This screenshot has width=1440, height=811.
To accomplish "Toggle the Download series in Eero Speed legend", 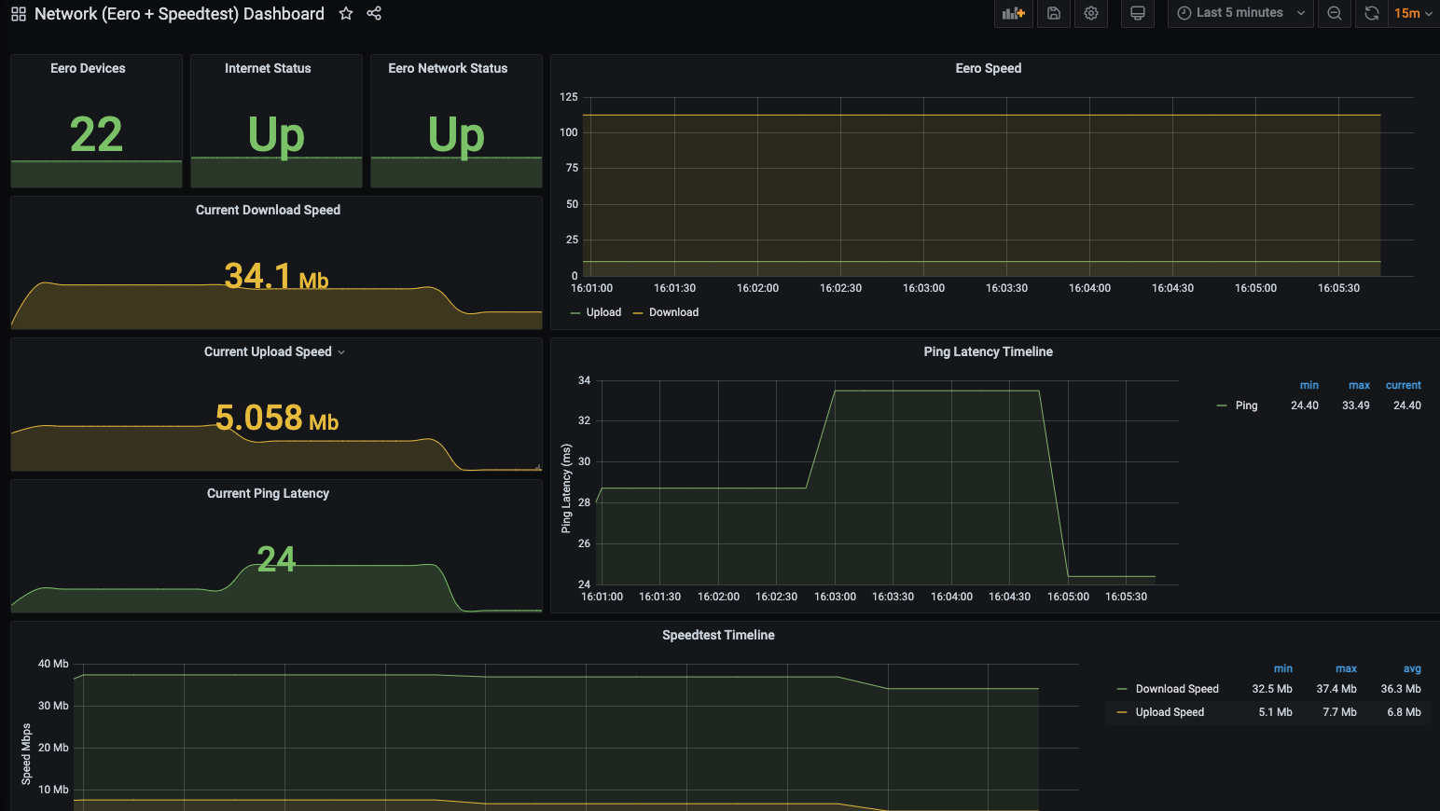I will (673, 312).
